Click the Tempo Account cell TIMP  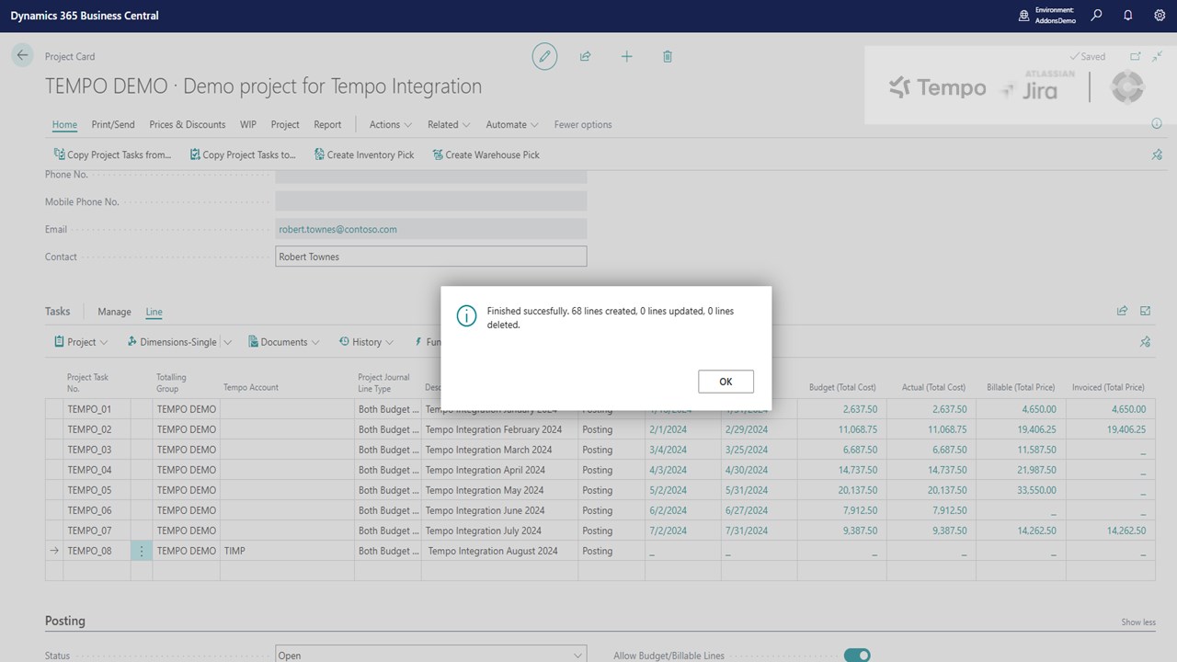coord(287,551)
